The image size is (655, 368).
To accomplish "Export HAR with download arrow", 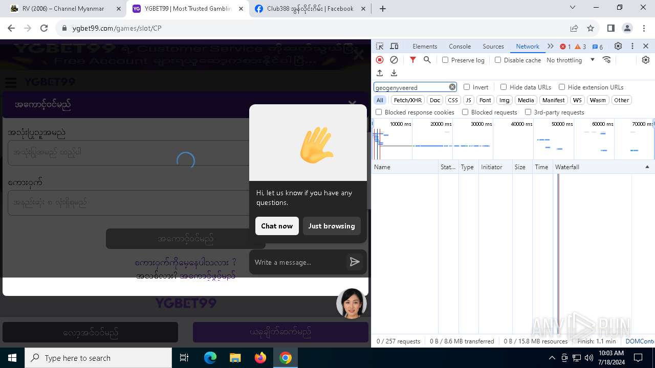I will (x=394, y=73).
